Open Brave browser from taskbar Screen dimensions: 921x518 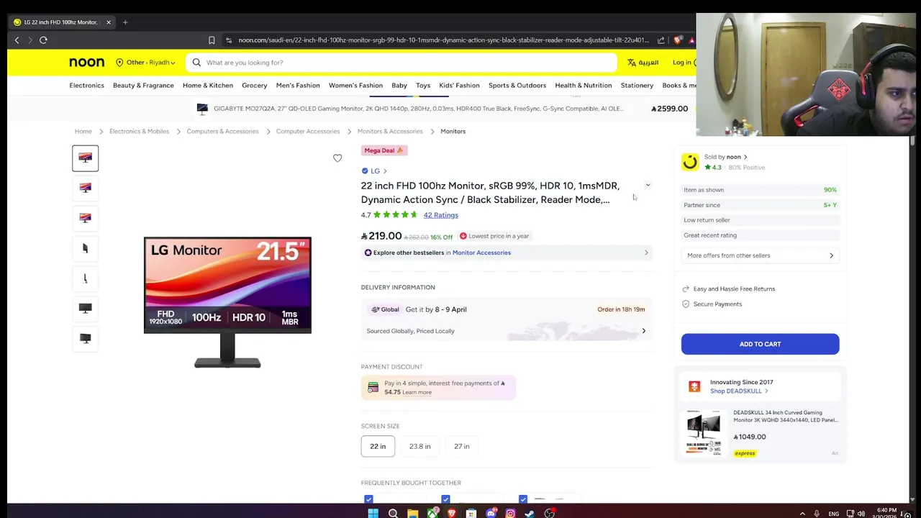click(452, 513)
